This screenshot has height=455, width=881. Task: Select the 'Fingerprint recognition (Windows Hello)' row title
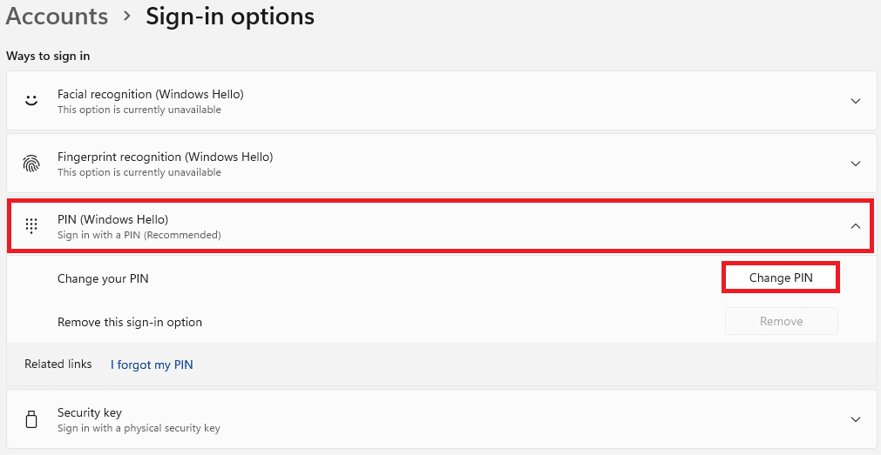click(165, 157)
